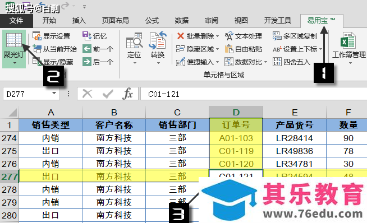Expand the 定位 dropdown arrow
This screenshot has width=367, height=223.
coord(135,63)
